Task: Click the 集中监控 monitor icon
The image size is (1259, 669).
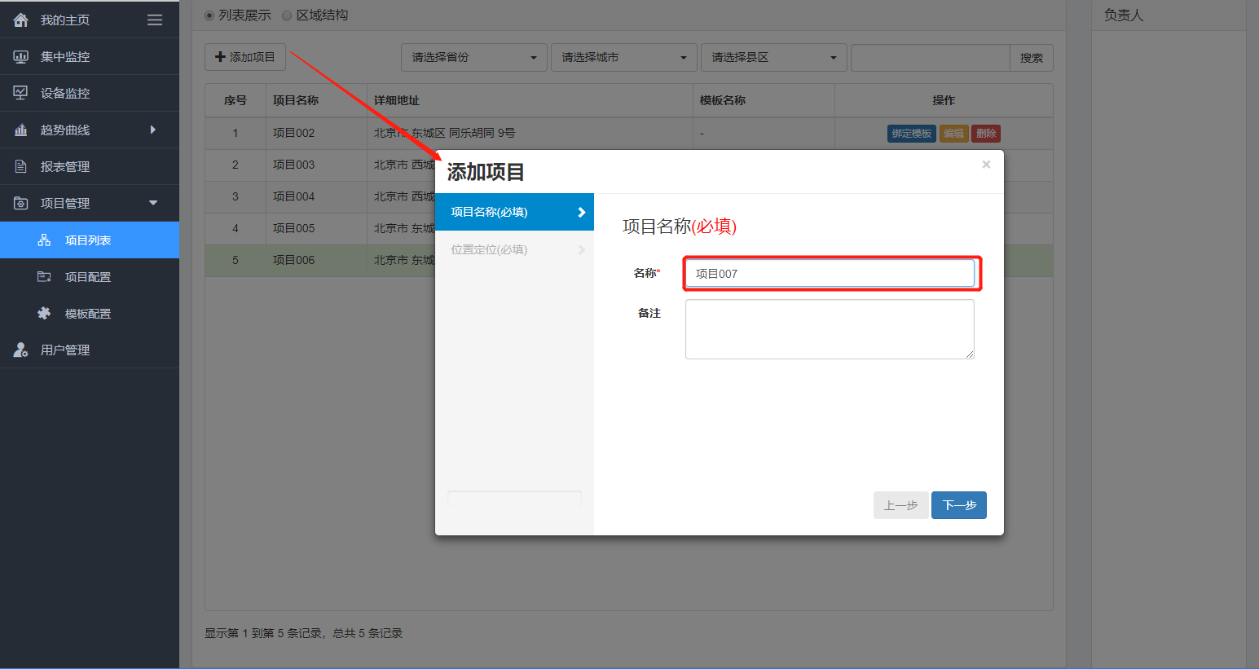Action: (x=21, y=56)
